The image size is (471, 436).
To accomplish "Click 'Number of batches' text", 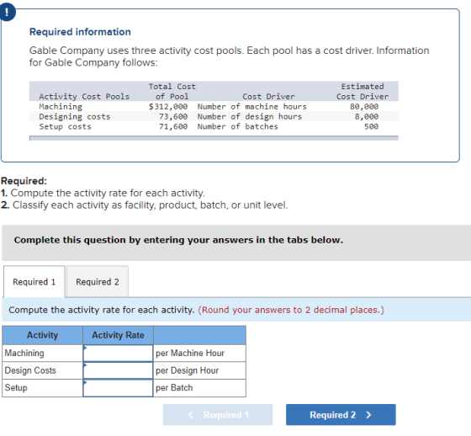I will [237, 126].
